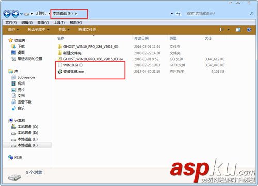Click the 计算机 breadcrumb in address bar

tap(40, 13)
